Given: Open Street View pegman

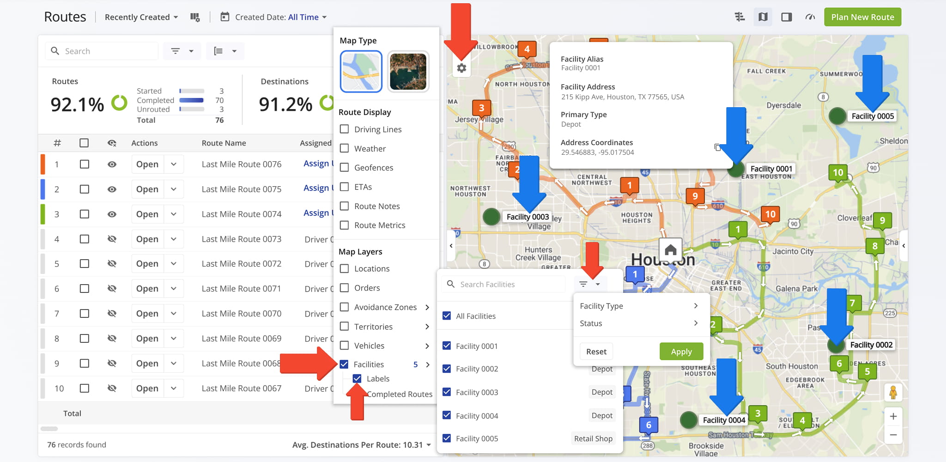Looking at the screenshot, I should [893, 393].
